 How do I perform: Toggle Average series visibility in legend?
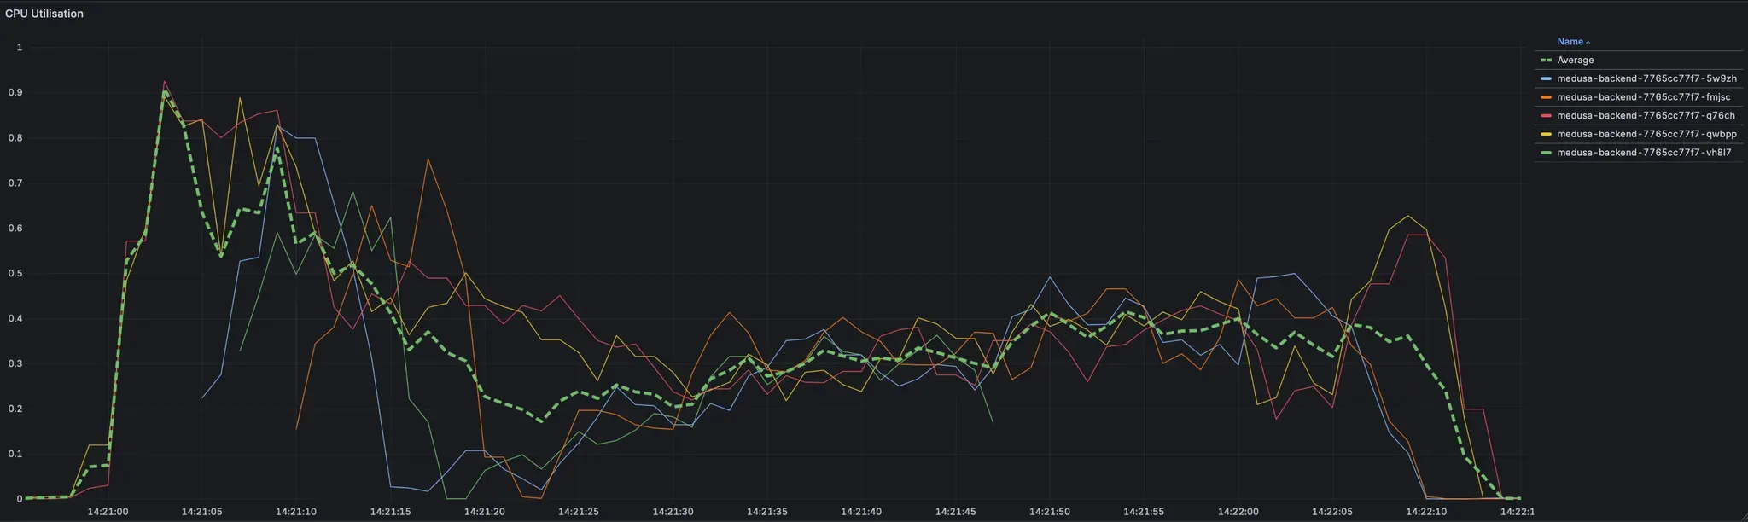pyautogui.click(x=1575, y=61)
